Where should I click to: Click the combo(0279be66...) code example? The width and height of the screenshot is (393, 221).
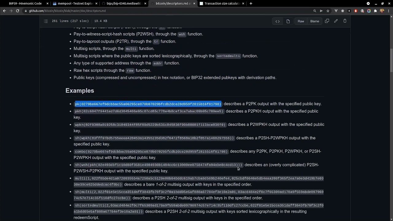point(151,151)
